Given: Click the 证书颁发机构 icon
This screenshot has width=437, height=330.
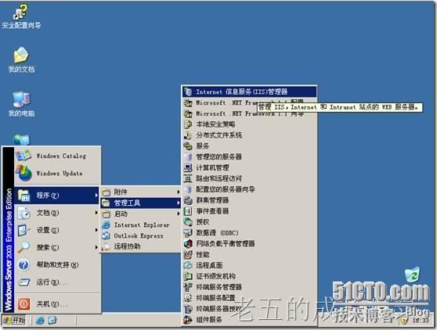Looking at the screenshot, I should [188, 276].
